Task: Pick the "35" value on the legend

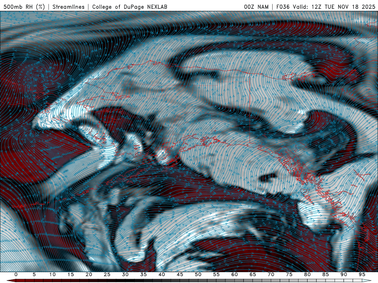Action: point(144,275)
